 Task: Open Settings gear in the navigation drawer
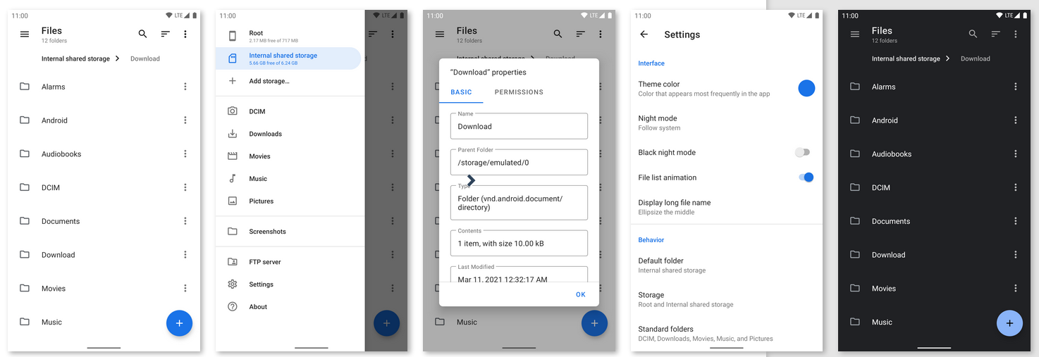[233, 284]
